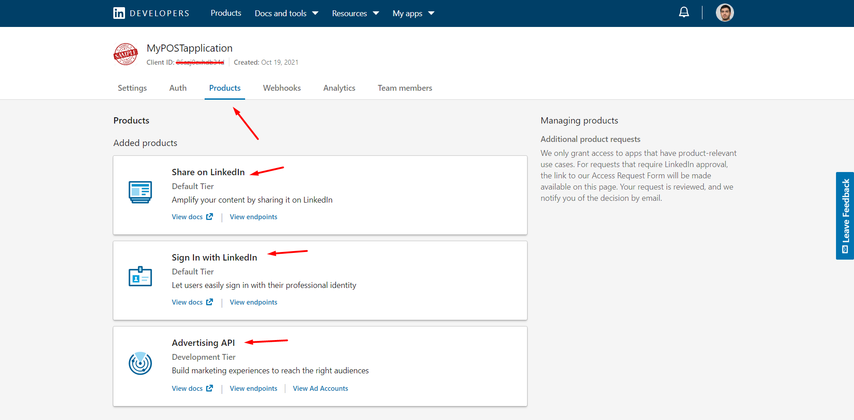Click the Development Tier label

pos(204,357)
